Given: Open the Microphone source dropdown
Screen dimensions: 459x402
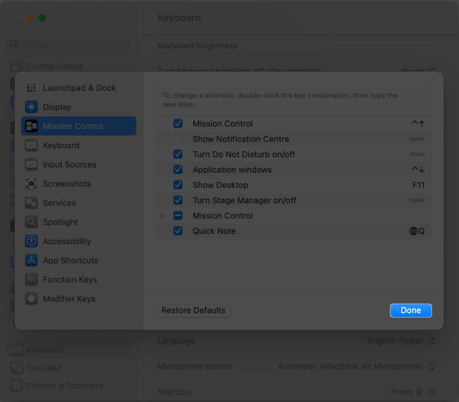Looking at the screenshot, I should coord(356,366).
